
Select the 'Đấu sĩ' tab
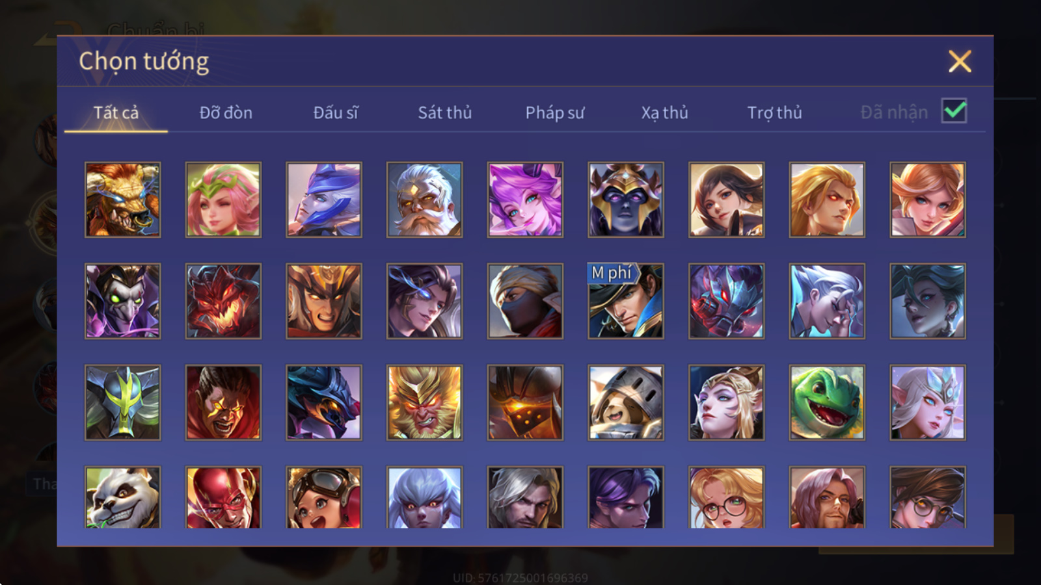(336, 112)
